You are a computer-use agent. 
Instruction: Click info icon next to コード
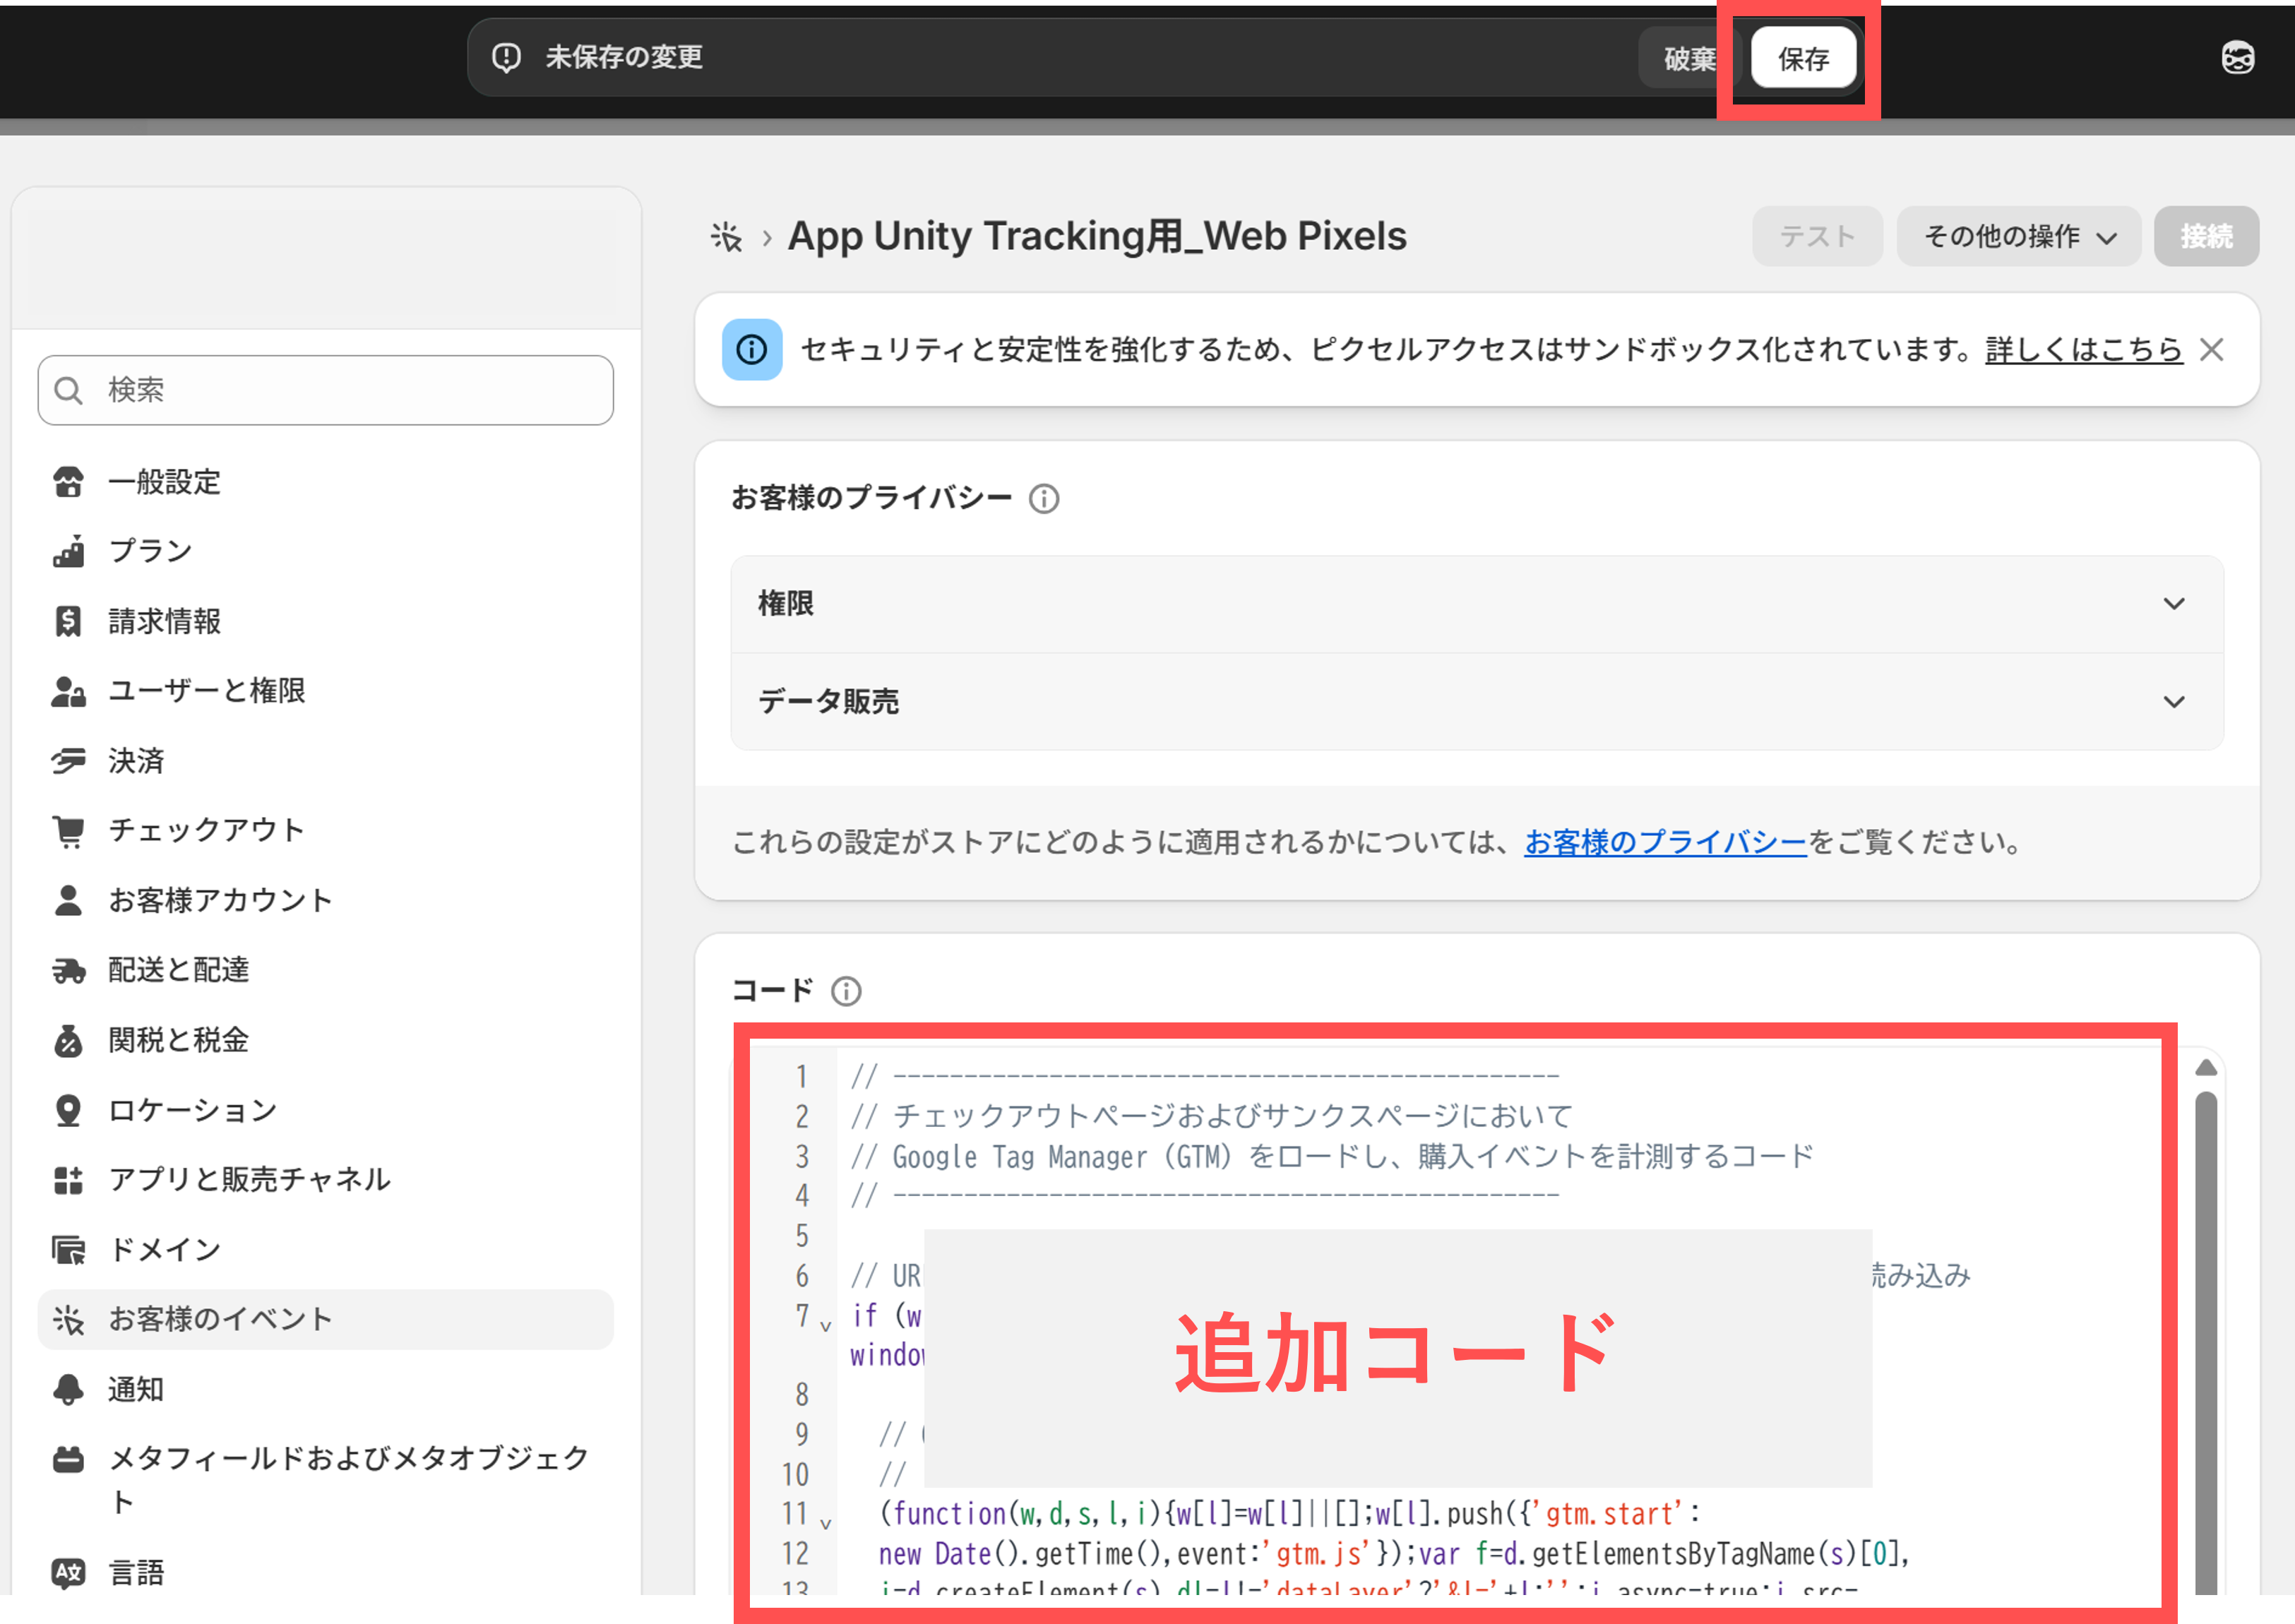click(x=846, y=991)
